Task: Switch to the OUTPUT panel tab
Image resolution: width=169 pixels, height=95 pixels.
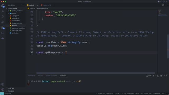Action: coord(40,76)
